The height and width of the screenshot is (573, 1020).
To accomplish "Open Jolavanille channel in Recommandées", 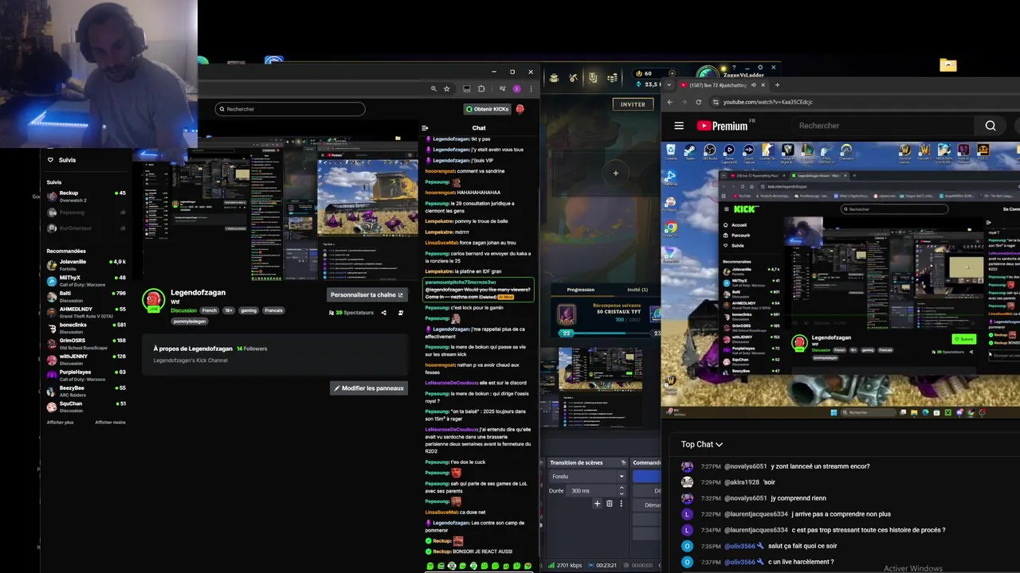I will (86, 264).
